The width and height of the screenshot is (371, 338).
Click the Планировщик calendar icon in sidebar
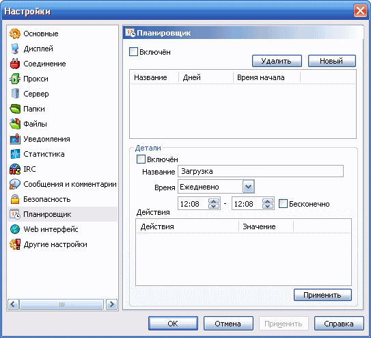tap(15, 214)
